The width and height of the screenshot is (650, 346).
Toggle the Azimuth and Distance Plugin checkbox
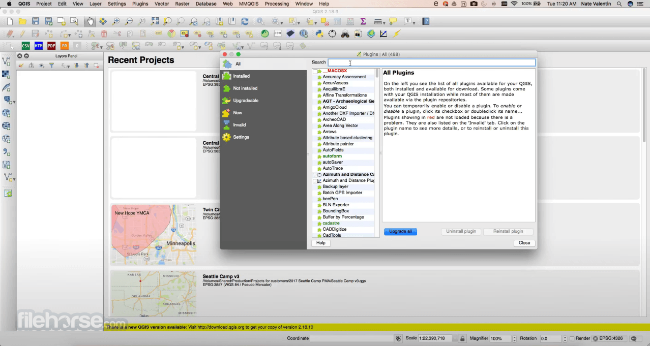tap(315, 181)
